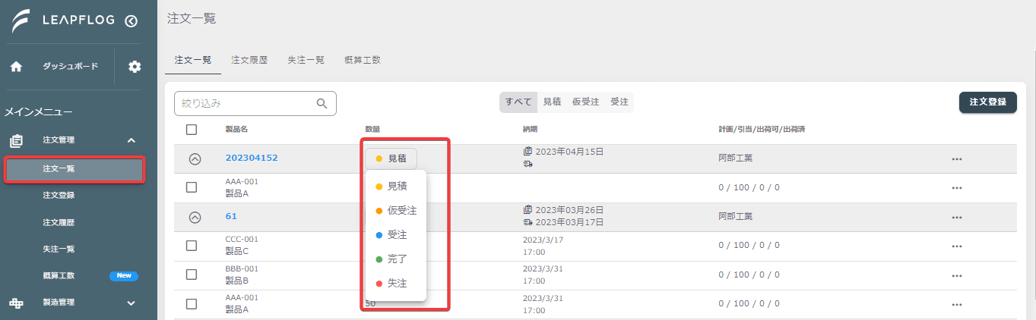Collapse the 注文管理 sidebar section

131,140
